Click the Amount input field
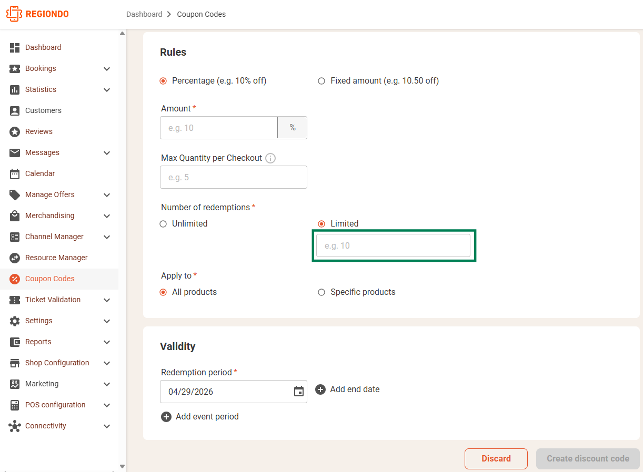This screenshot has width=643, height=472. coord(219,128)
